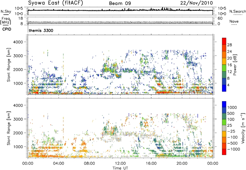This screenshot has width=246, height=170.
Task: Pick the red bottom velocity colorbar segment
Action: [224, 152]
